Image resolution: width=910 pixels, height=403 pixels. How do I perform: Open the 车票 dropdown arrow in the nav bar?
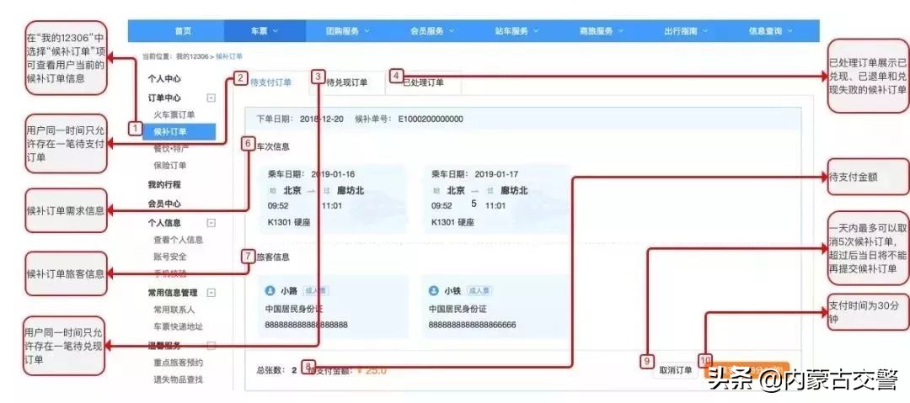(x=275, y=31)
